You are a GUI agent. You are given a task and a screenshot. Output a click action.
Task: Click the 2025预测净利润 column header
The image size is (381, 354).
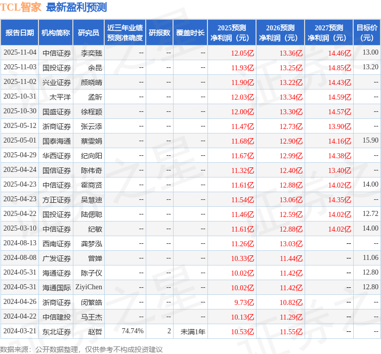(232, 33)
